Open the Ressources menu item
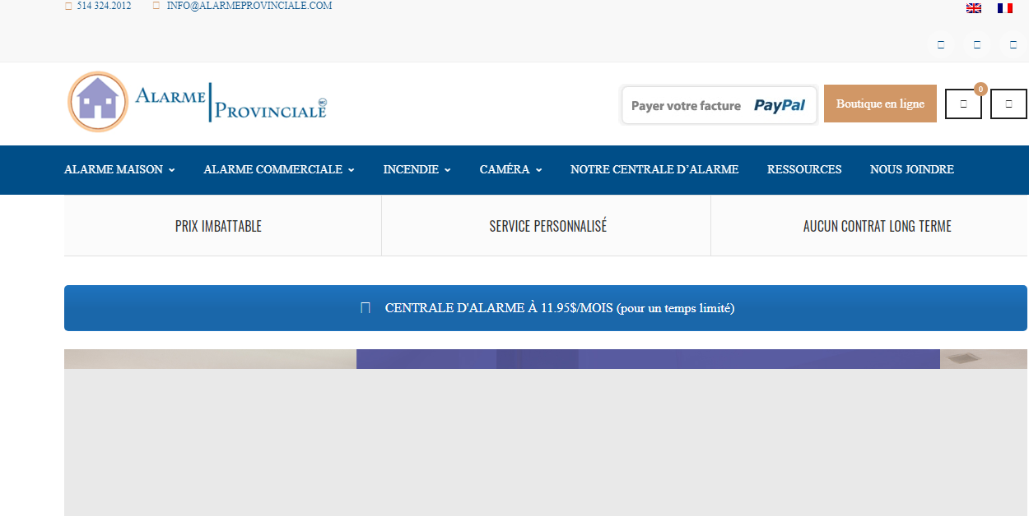Screen dimensions: 1029x516 click(x=804, y=169)
